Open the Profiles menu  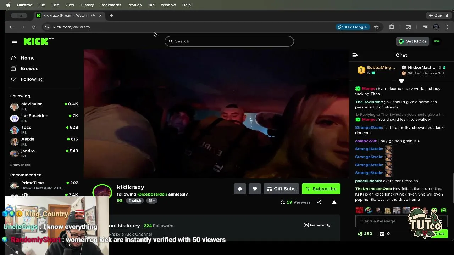tap(134, 5)
